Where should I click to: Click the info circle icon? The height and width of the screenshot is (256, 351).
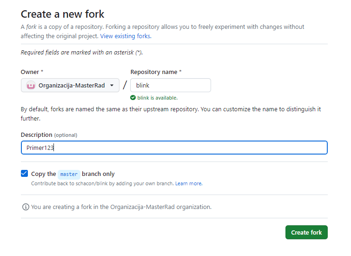[x=26, y=207]
